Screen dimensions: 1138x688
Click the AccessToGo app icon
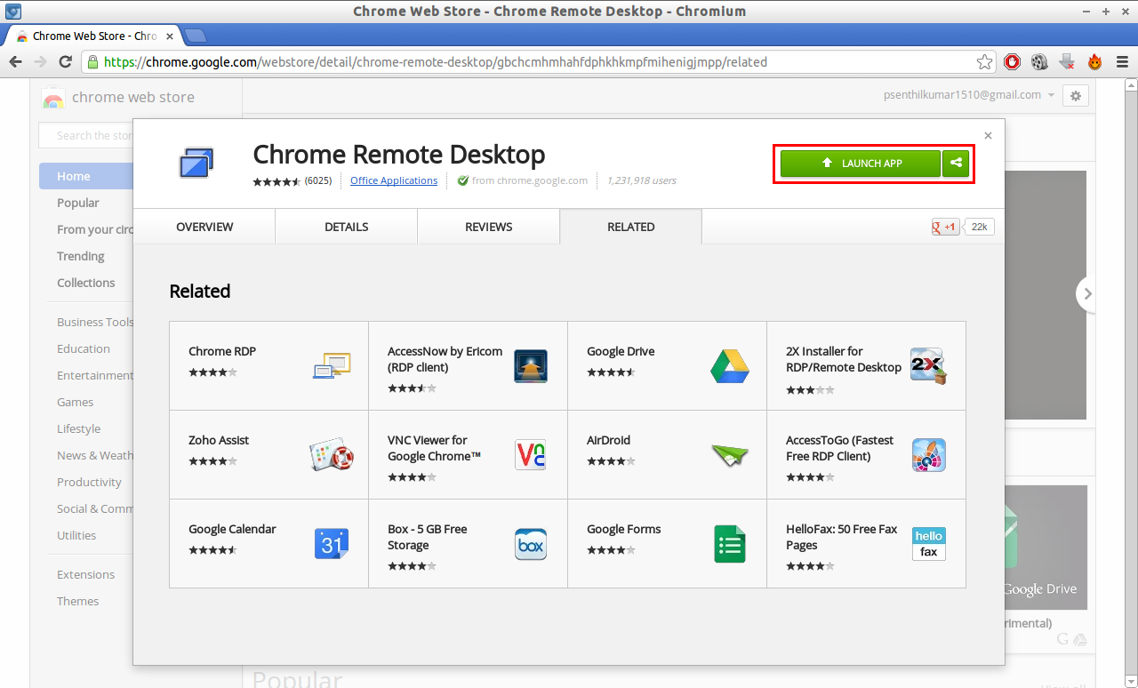[x=929, y=455]
